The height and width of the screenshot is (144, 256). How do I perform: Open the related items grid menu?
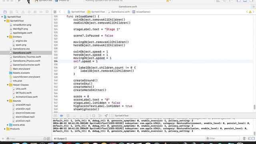click(55, 12)
